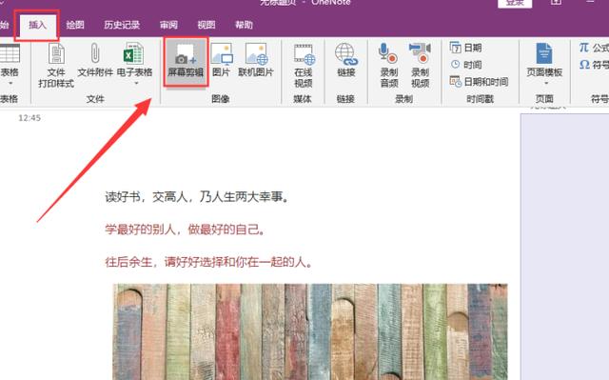Insert a table with 表格 icon
This screenshot has height=380, width=609.
coord(10,60)
